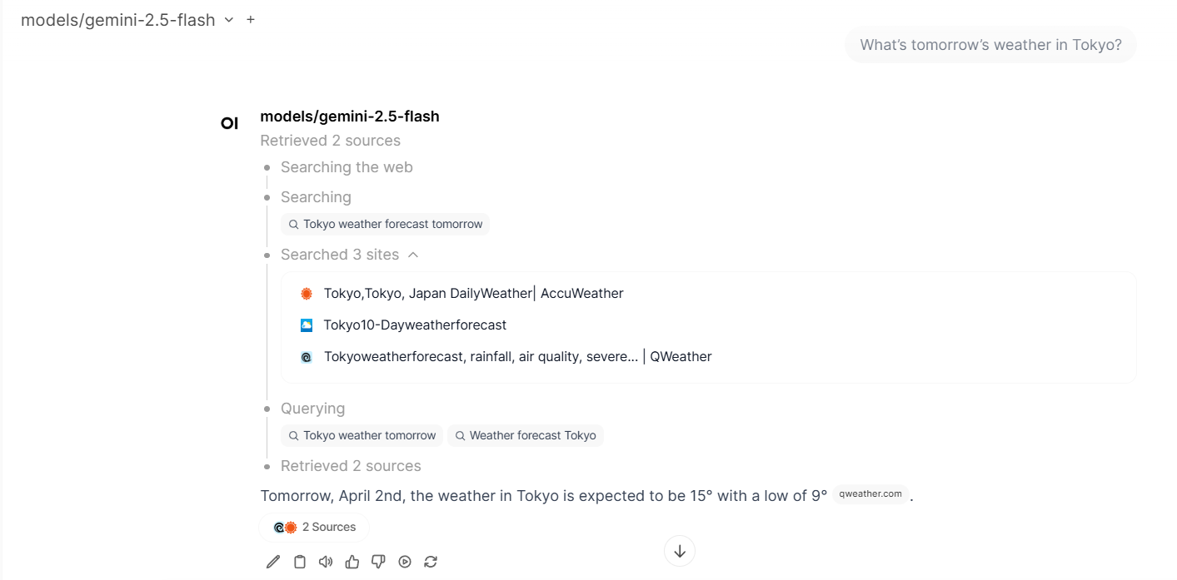This screenshot has width=1177, height=580.
Task: Open the AccuWeather Tokyo DailyWeather result
Action: click(x=474, y=293)
